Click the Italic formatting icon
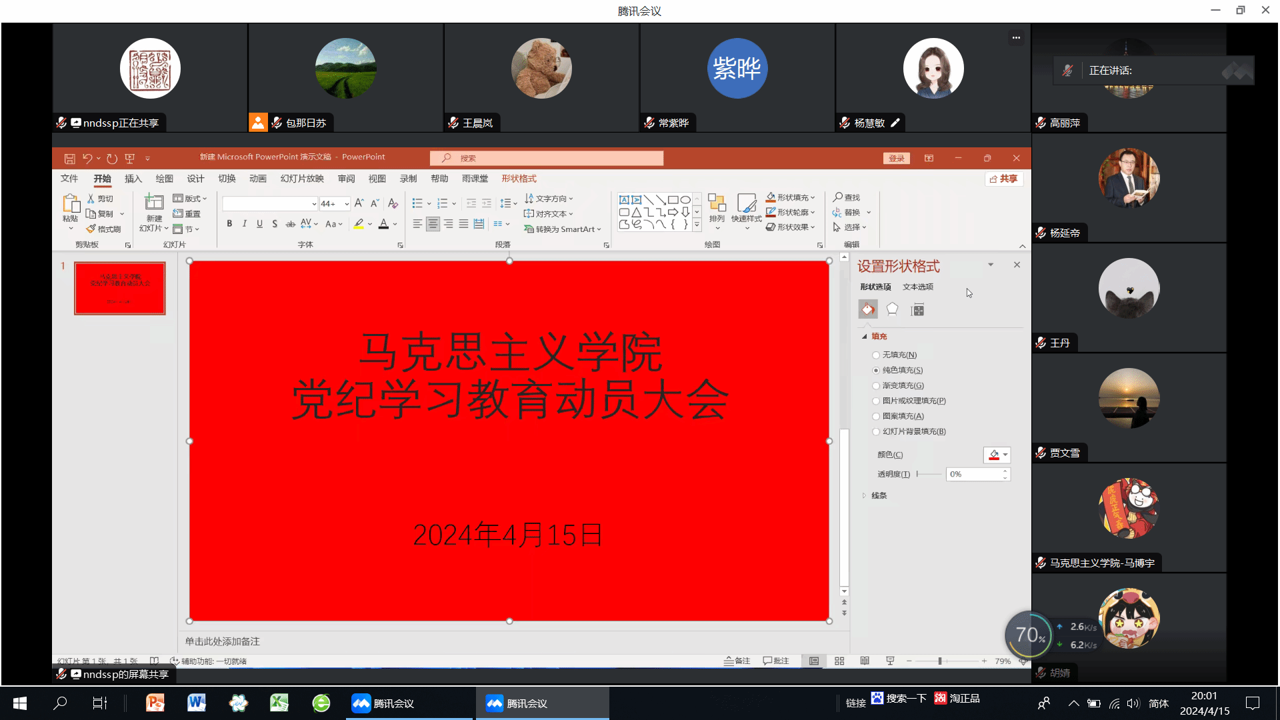Image resolution: width=1280 pixels, height=720 pixels. 245,224
